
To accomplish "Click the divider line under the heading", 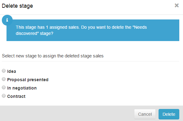I will [90, 61].
